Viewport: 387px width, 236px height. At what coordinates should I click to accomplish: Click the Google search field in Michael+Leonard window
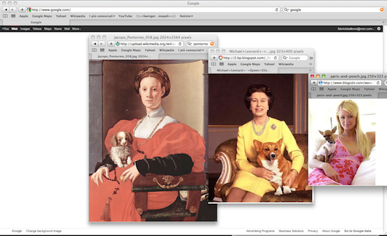tap(295, 57)
